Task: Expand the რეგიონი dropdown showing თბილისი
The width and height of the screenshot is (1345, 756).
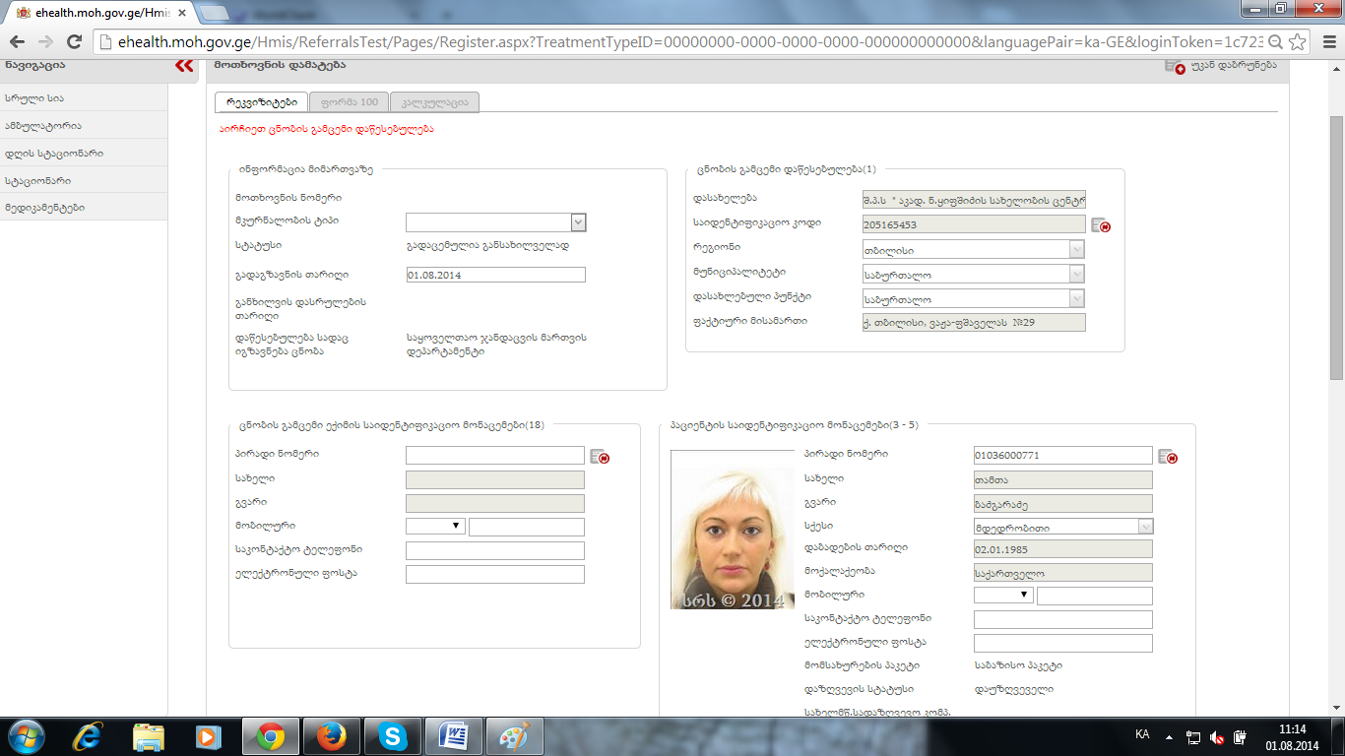Action: [x=1076, y=250]
